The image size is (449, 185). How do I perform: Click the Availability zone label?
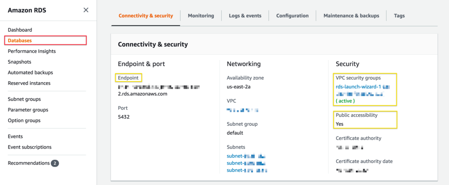coord(246,78)
